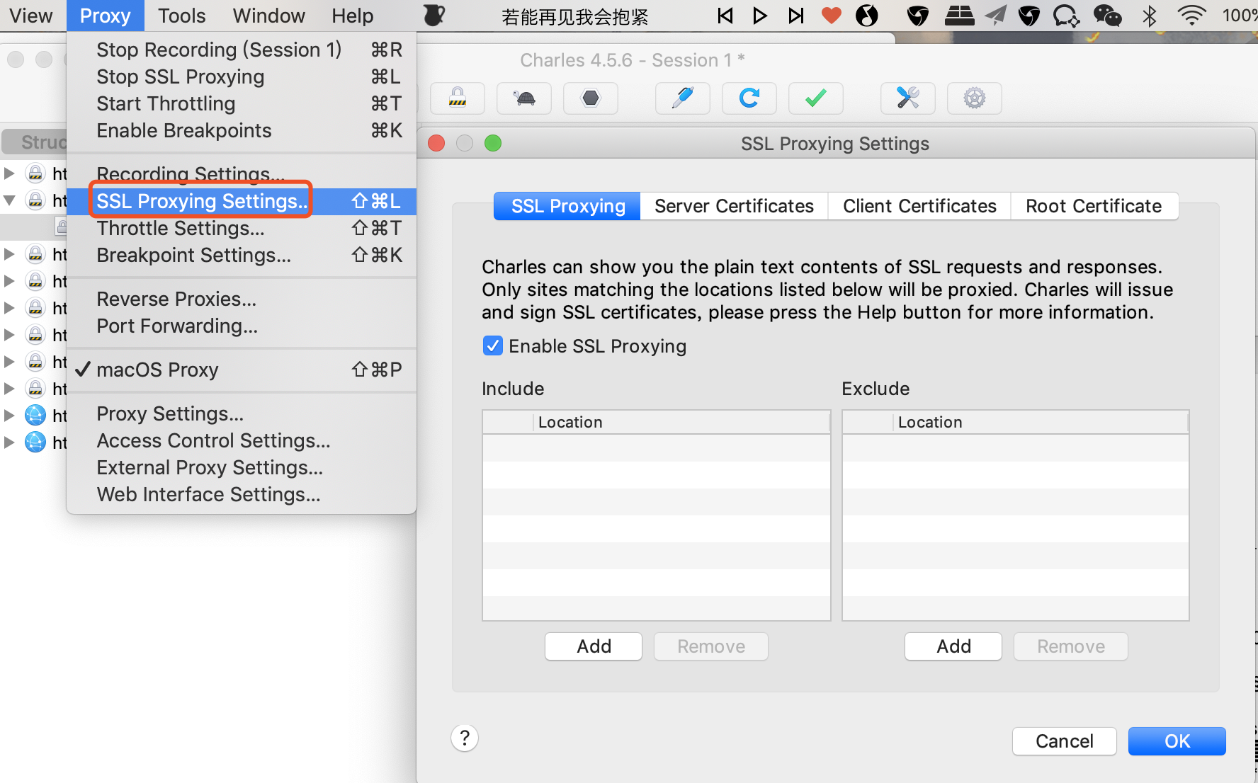Screen dimensions: 1258x783
Task: Click the second blue globe host icon
Action: coord(35,442)
